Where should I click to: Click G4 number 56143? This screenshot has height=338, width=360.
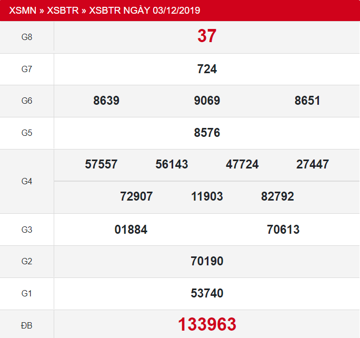(172, 164)
